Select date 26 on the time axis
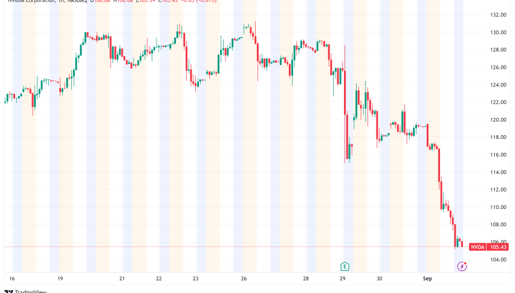515x293 pixels. [244, 279]
